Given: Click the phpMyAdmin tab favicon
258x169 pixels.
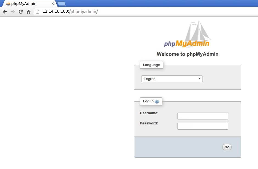Looking at the screenshot, I should tap(8, 4).
